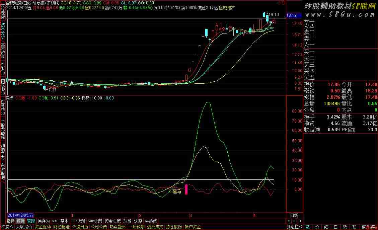Open the 个股日历 tab

click(x=80, y=227)
